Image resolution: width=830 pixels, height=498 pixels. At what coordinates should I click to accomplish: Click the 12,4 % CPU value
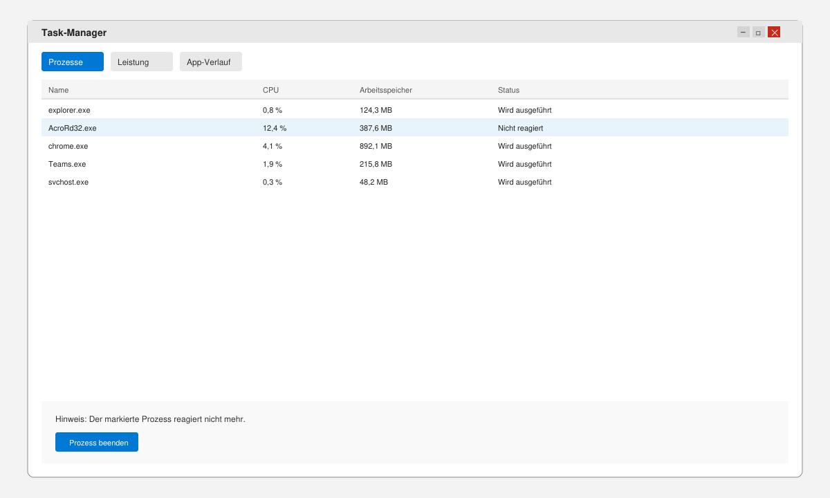(275, 128)
